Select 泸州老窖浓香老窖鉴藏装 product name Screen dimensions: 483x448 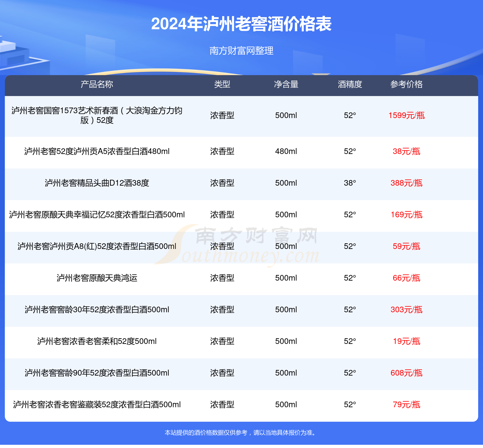coord(97,405)
